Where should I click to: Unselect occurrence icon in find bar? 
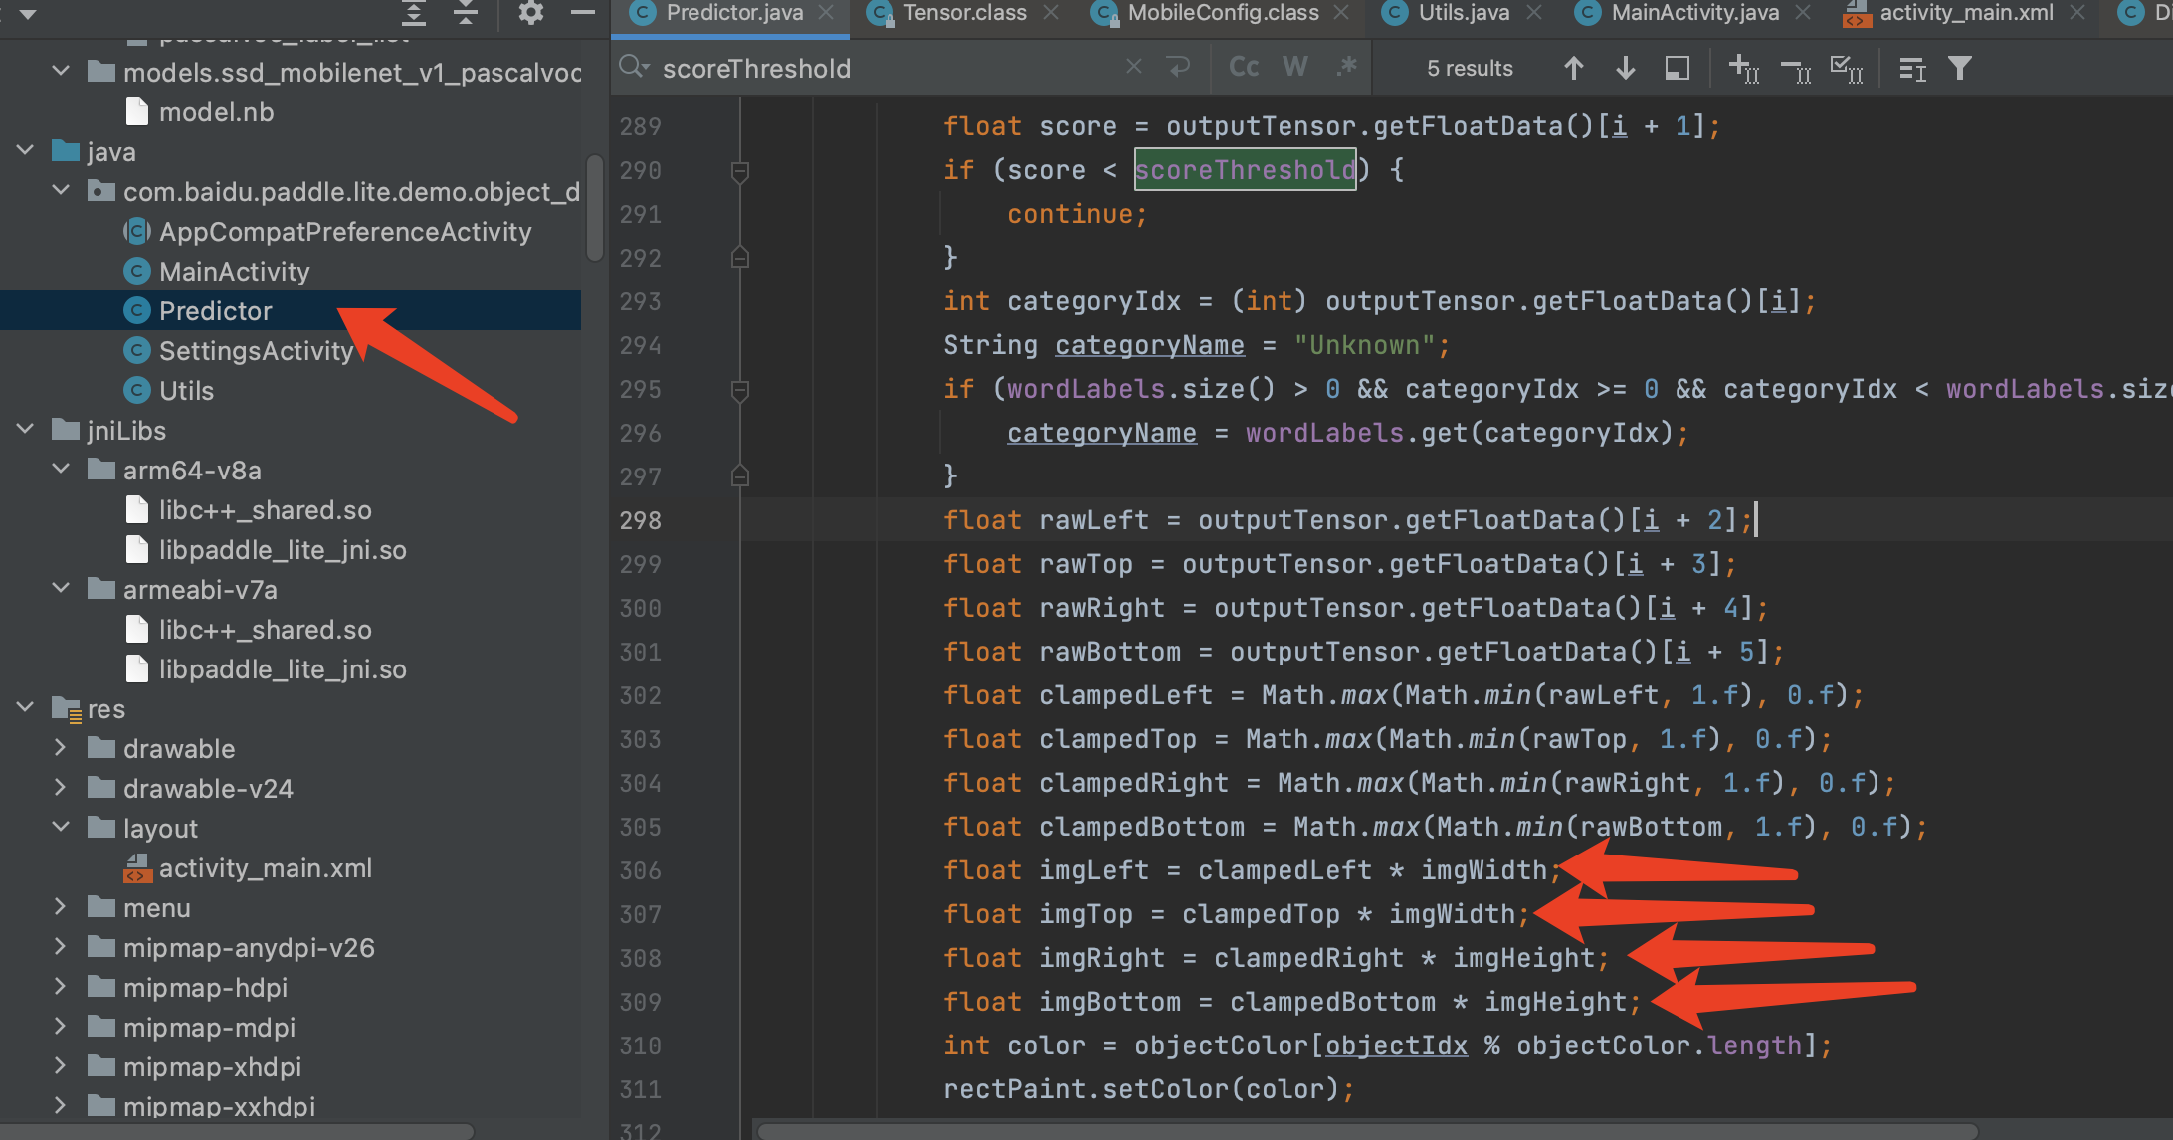[1796, 70]
